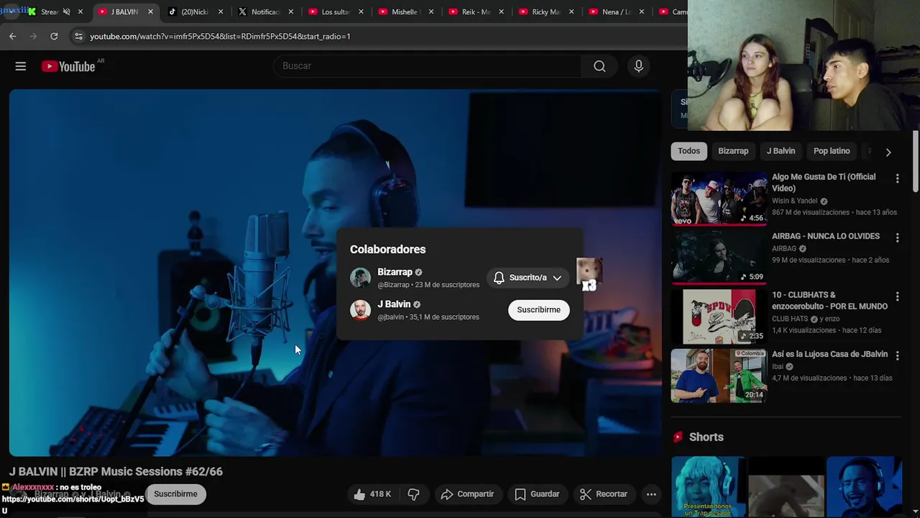Go back with the browser back arrow
The height and width of the screenshot is (518, 920).
pyautogui.click(x=13, y=36)
